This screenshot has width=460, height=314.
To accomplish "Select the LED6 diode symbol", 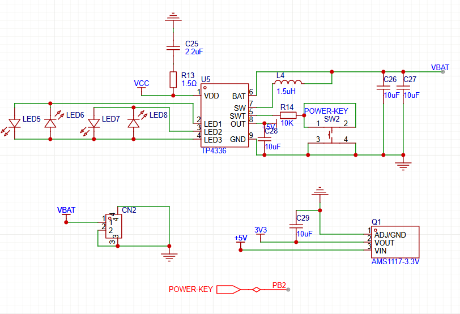I will [x=51, y=123].
